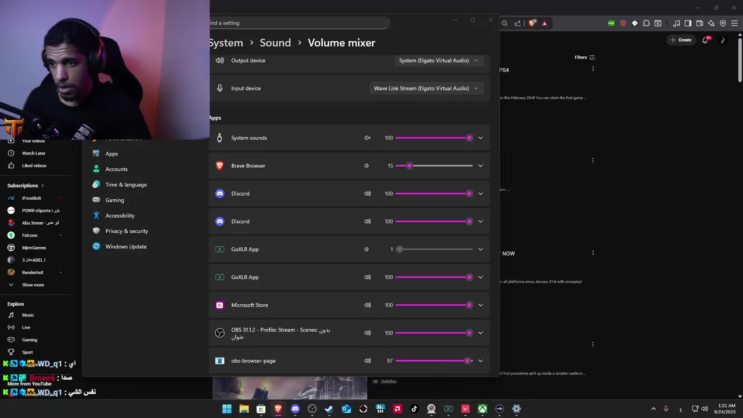Expand the obs-browser-page row chevron

pyautogui.click(x=480, y=361)
